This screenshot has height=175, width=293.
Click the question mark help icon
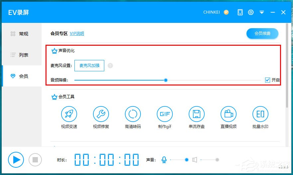pos(110,66)
